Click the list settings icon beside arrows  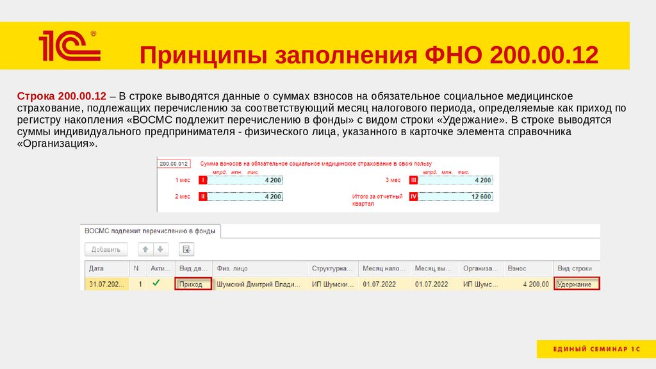(x=186, y=249)
